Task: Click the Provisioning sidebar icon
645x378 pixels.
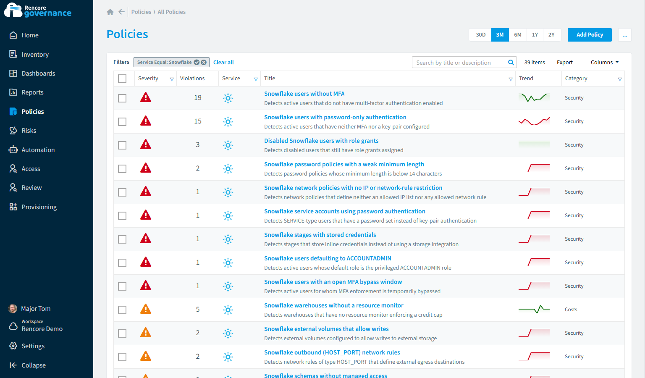Action: point(13,207)
